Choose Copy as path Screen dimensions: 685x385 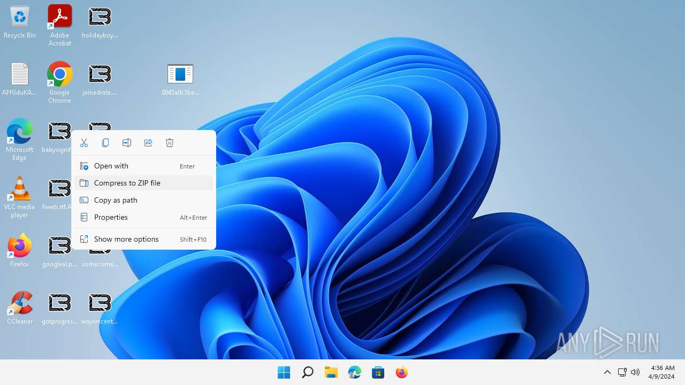(143, 200)
